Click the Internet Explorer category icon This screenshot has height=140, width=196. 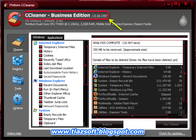(35, 43)
